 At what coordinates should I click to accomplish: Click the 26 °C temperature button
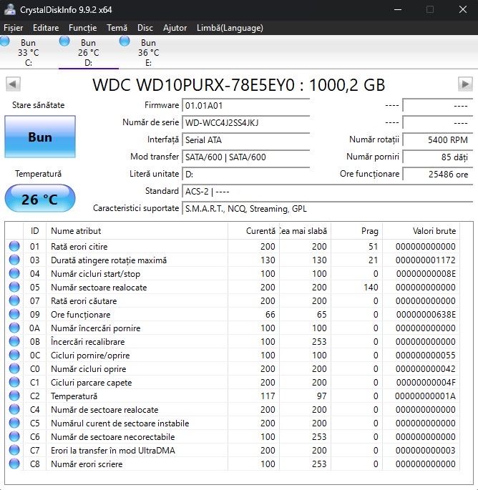(40, 198)
